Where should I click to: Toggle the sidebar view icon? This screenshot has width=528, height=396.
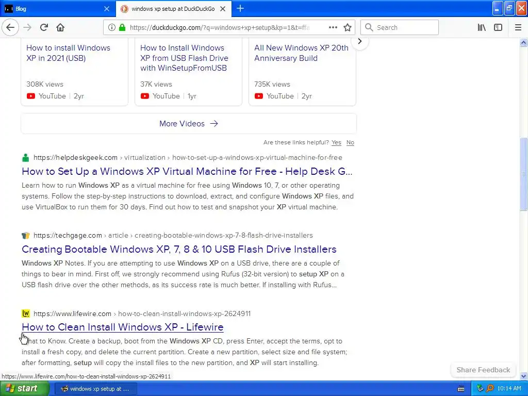[498, 28]
